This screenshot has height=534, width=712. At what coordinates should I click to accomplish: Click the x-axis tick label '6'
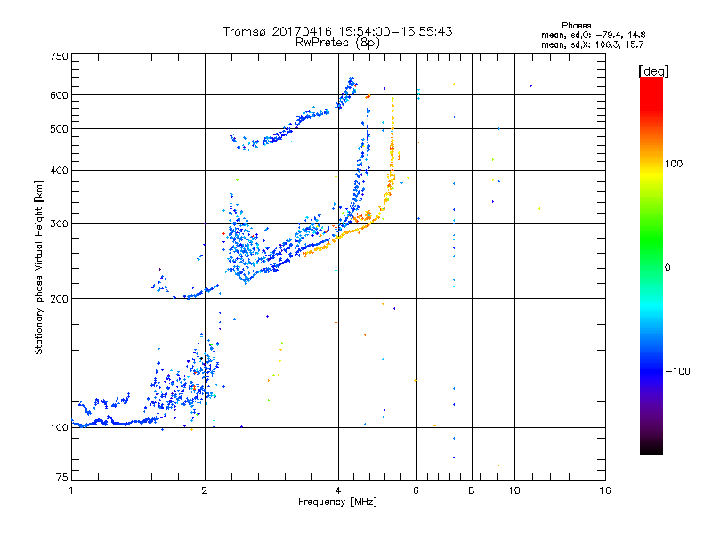pyautogui.click(x=416, y=490)
